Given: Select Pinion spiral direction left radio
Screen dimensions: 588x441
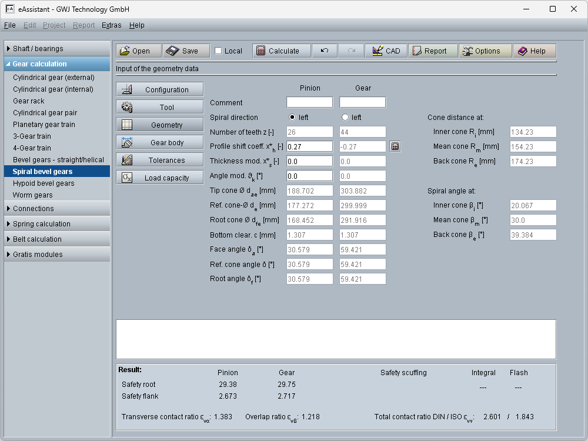Looking at the screenshot, I should click(292, 118).
